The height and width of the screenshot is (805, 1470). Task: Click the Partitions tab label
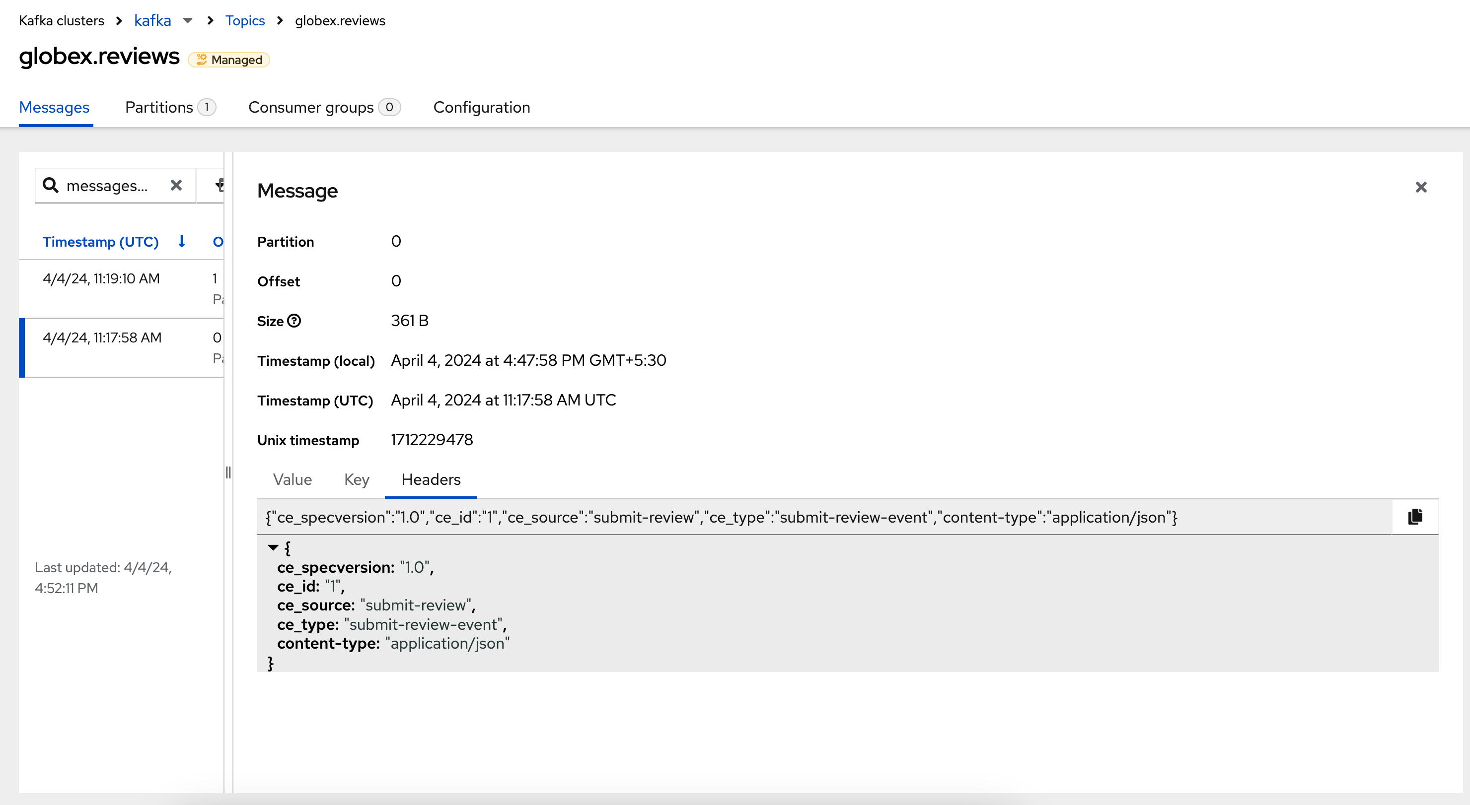click(159, 106)
